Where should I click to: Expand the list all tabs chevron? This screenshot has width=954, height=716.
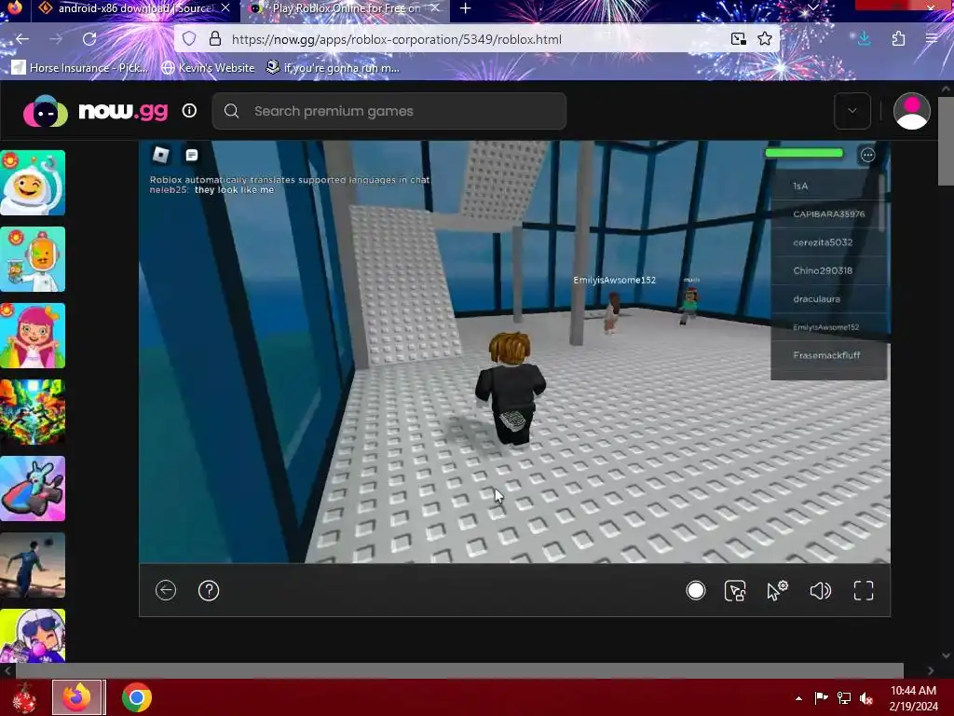pyautogui.click(x=812, y=7)
